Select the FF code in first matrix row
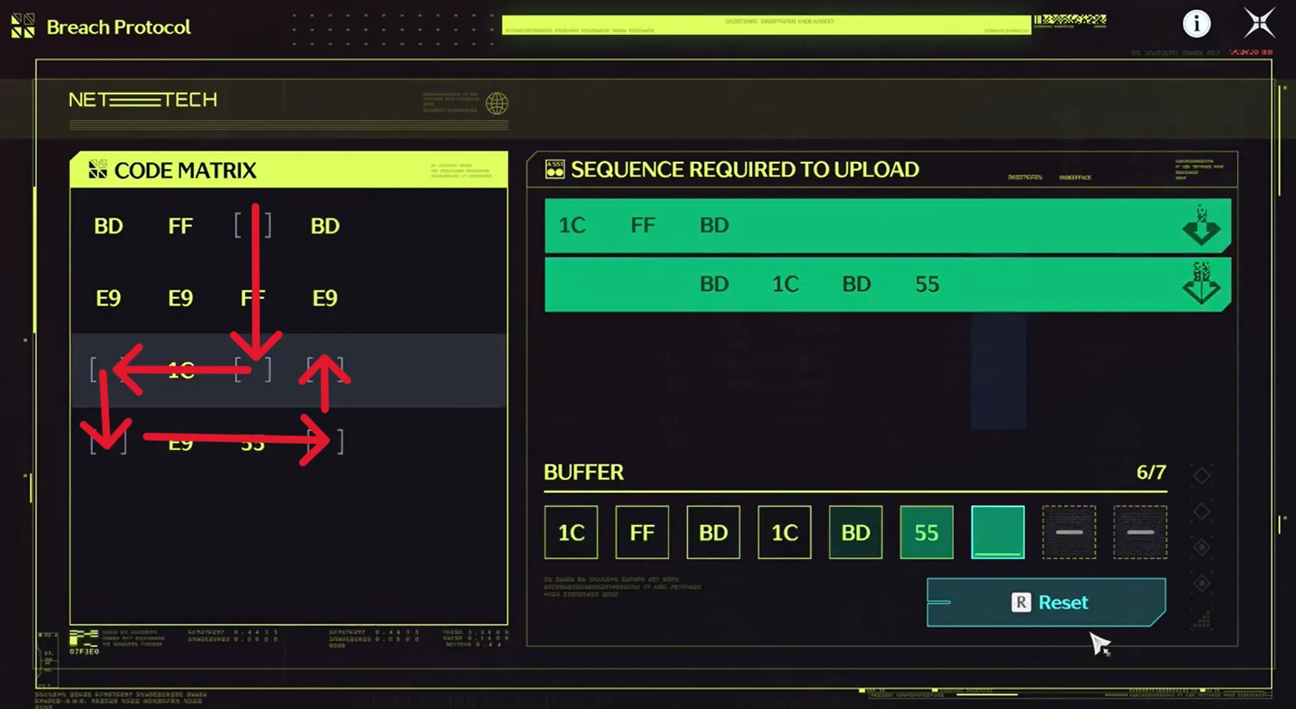Image resolution: width=1296 pixels, height=709 pixels. click(x=180, y=226)
